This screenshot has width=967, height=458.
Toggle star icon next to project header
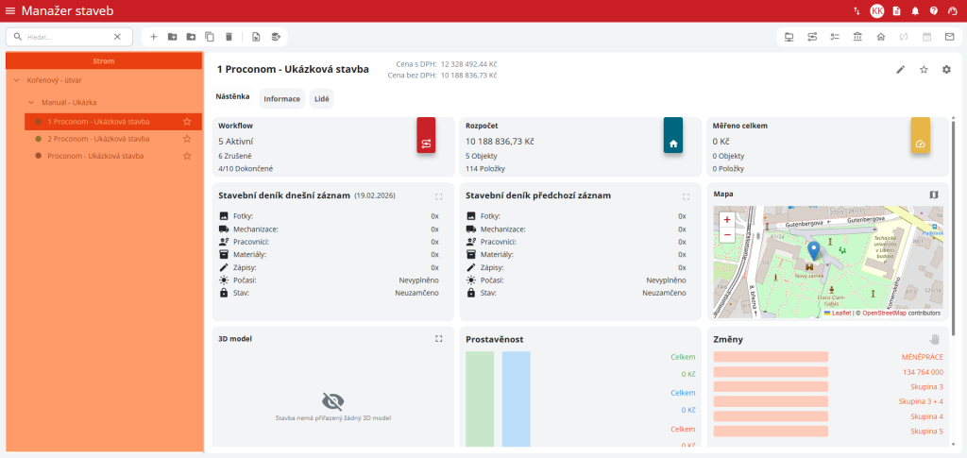pos(924,69)
